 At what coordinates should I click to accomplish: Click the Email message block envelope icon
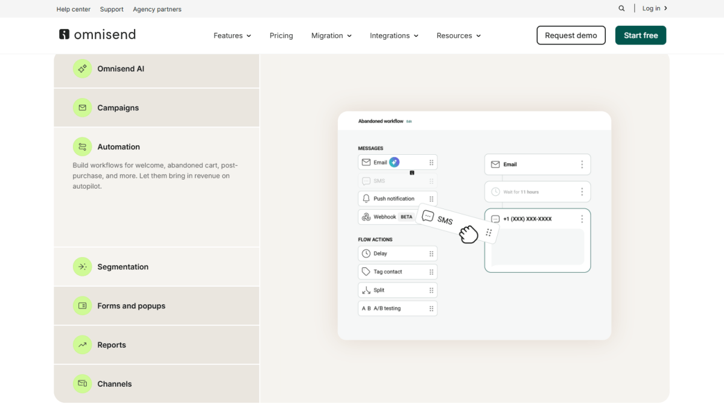pos(366,162)
